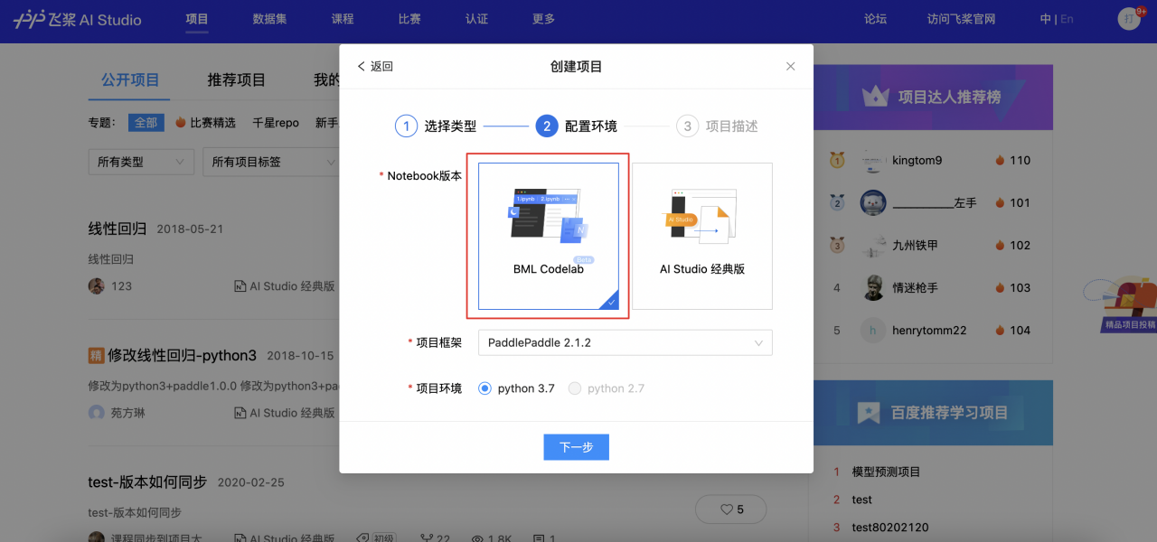Click henrytomm22's avatar
1157x542 pixels.
[x=873, y=331]
